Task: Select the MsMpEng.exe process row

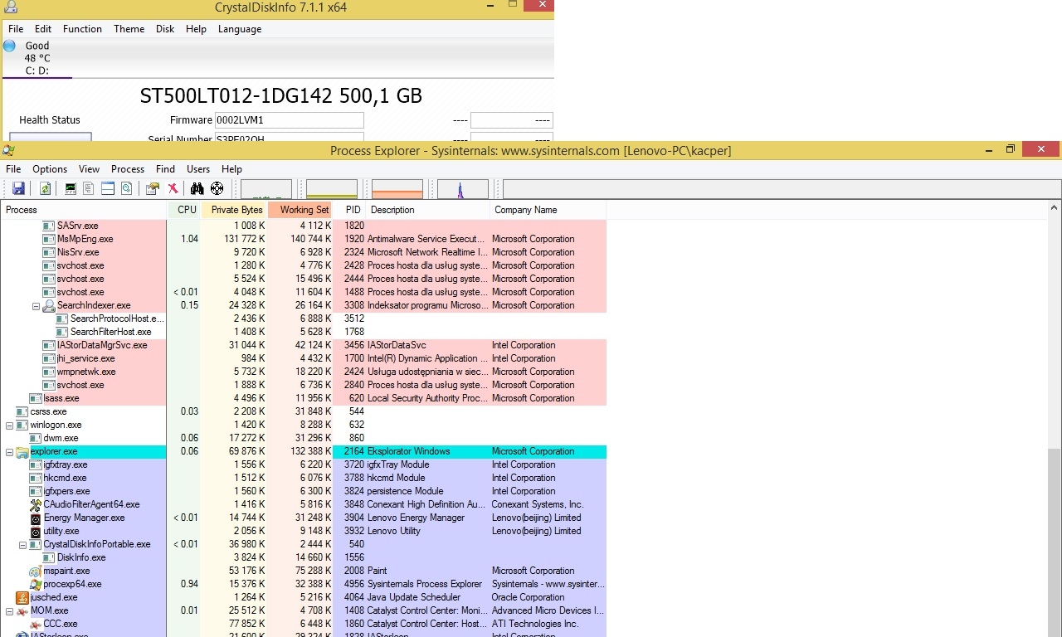Action: tap(304, 239)
